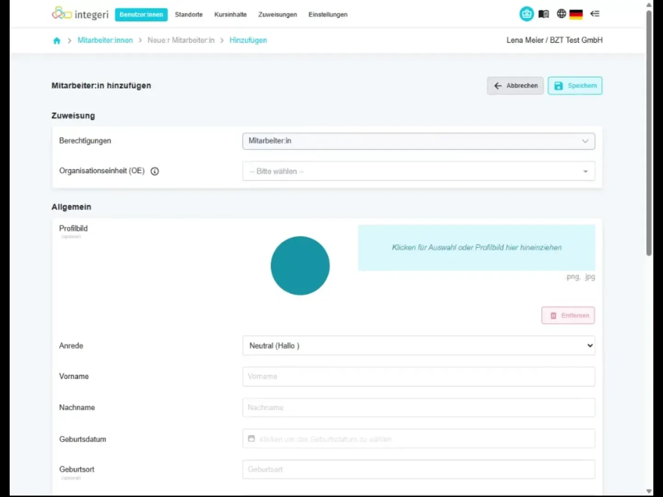Click the calendar icon in Geburtsdatum field
This screenshot has height=497, width=663.
pyautogui.click(x=251, y=439)
